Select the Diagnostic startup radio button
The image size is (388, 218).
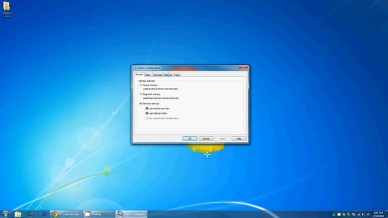tap(141, 94)
